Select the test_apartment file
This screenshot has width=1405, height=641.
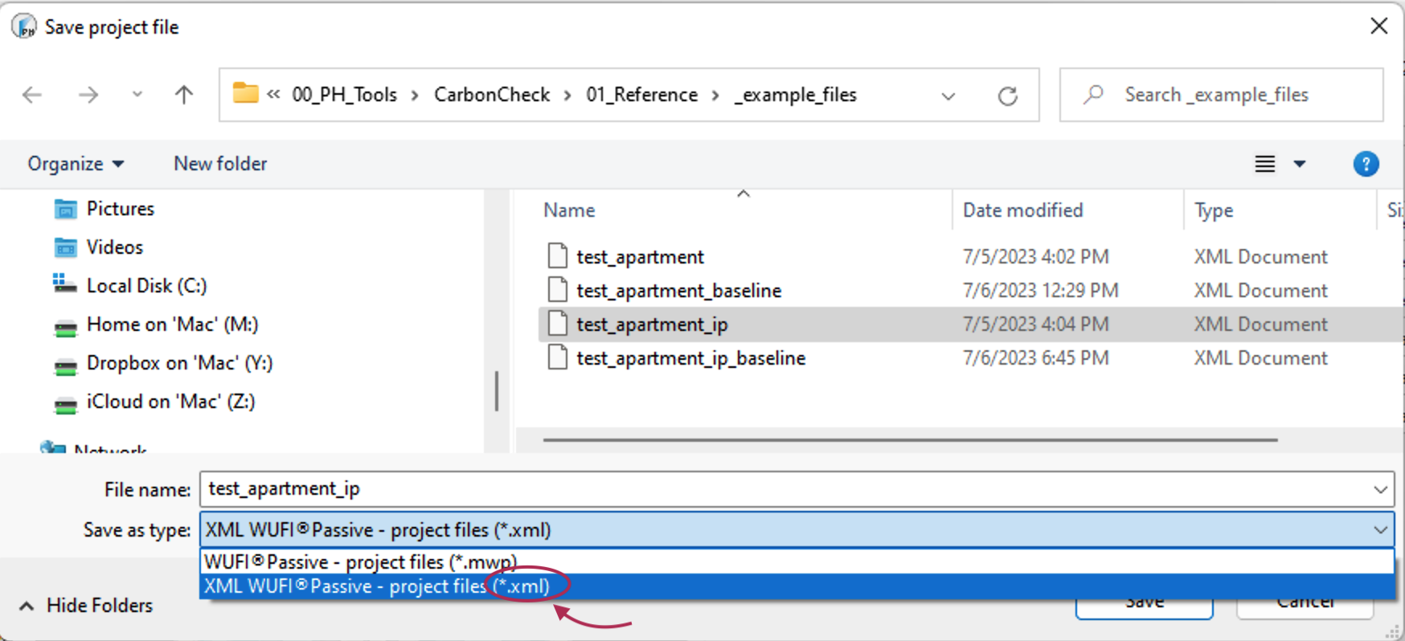[x=640, y=257]
